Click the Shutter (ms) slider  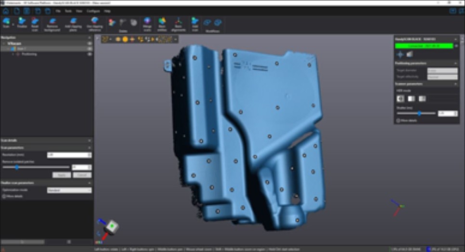point(420,113)
